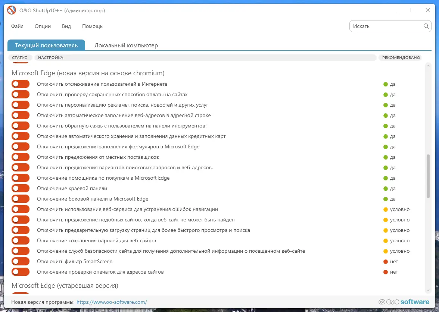The image size is (439, 312).
Task: Toggle web address autofill in address bar switch
Action: click(21, 115)
